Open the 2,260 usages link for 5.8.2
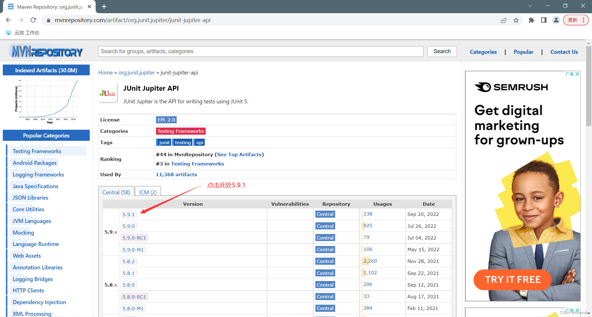 pos(370,261)
